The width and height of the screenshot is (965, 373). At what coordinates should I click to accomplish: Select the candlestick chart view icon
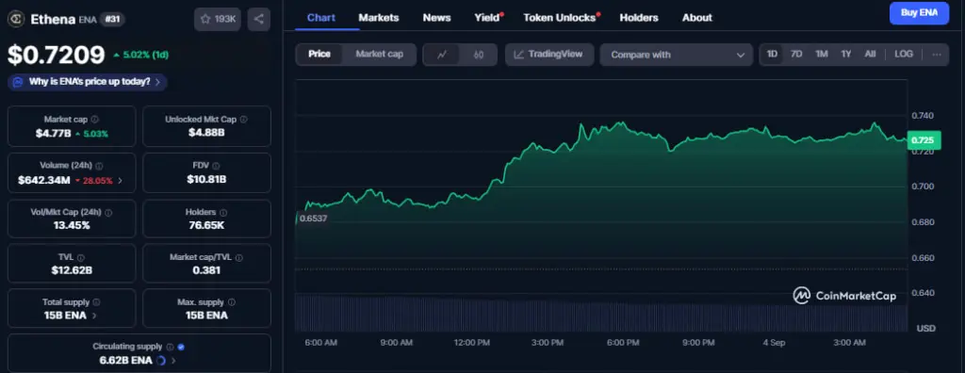pos(478,55)
